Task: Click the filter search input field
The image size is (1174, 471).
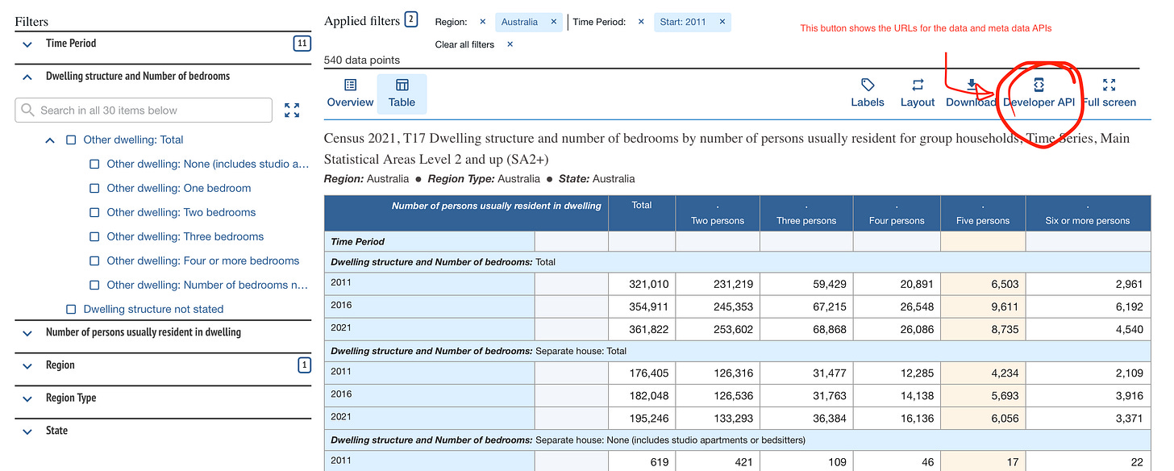Action: tap(145, 110)
